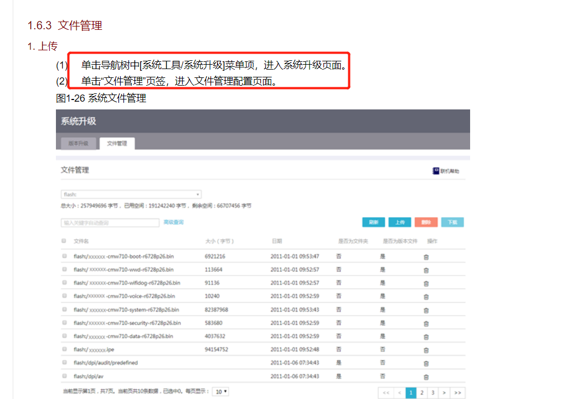Select checkbox for the .ipe file row
Screen dimensions: 572x399
[x=65, y=349]
